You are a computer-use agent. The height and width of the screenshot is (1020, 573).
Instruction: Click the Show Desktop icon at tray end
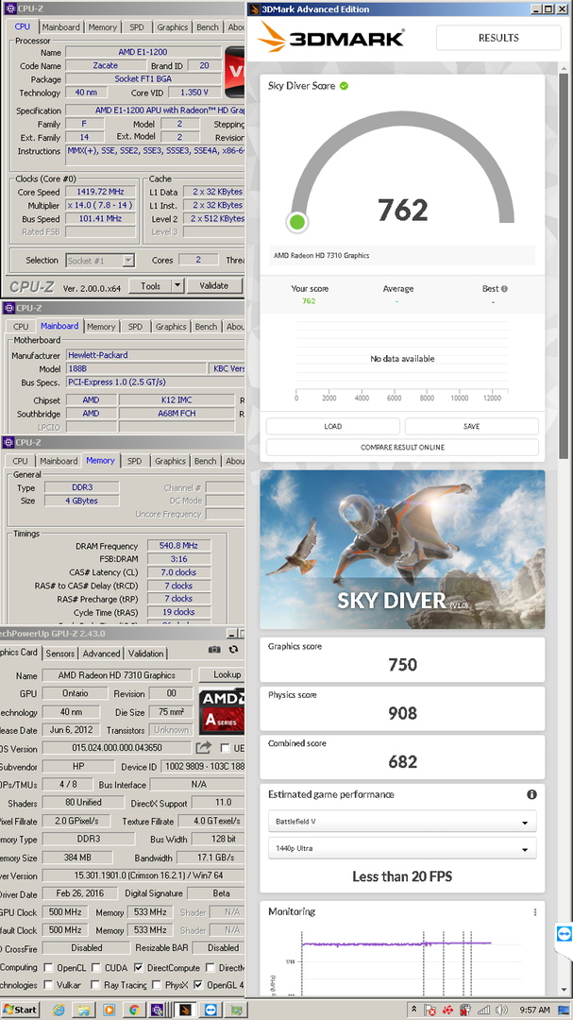pos(564,1011)
